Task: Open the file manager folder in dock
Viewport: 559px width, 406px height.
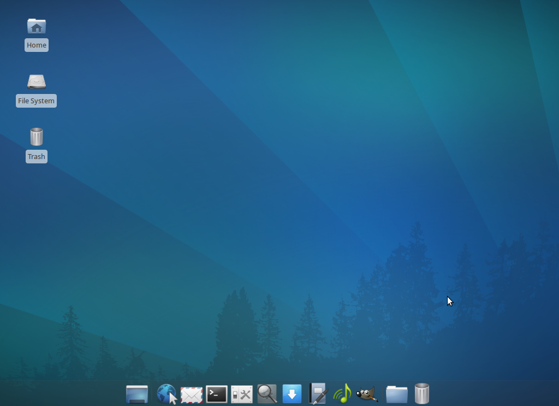Action: click(397, 394)
